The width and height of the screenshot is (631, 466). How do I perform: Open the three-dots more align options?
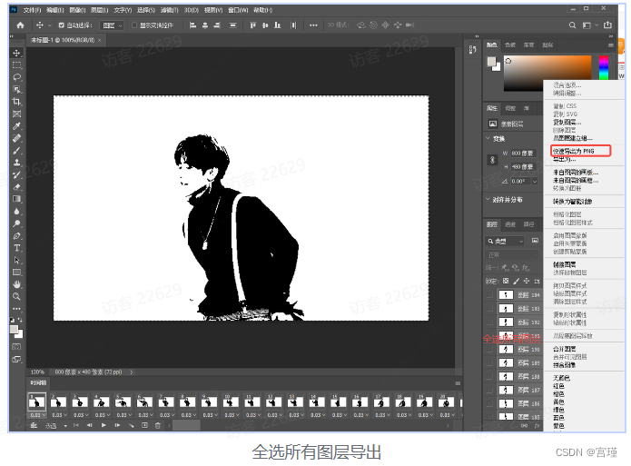click(x=313, y=25)
